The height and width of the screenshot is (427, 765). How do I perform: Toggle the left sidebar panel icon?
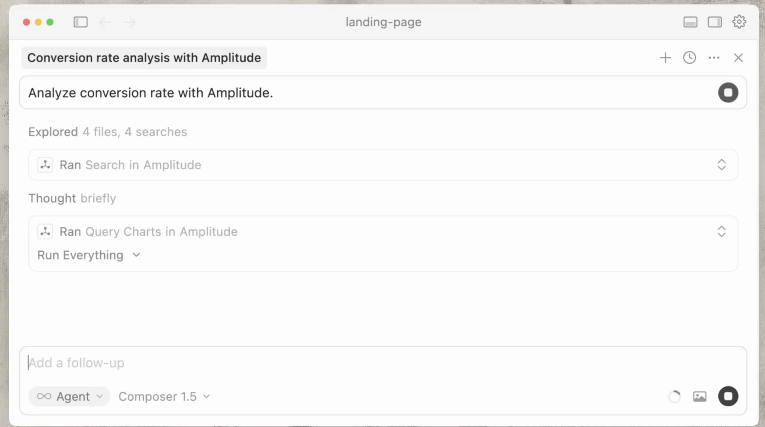click(x=80, y=22)
